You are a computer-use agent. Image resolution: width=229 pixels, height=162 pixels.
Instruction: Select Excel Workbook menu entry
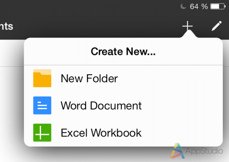coord(123,133)
